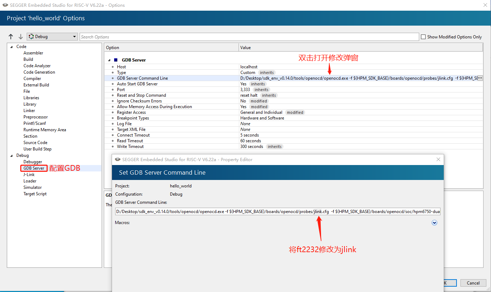
Task: Click the Value column header
Action: coord(361,47)
